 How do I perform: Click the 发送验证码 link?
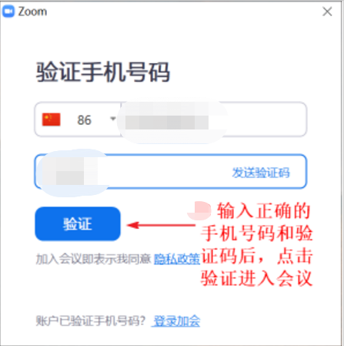click(261, 173)
